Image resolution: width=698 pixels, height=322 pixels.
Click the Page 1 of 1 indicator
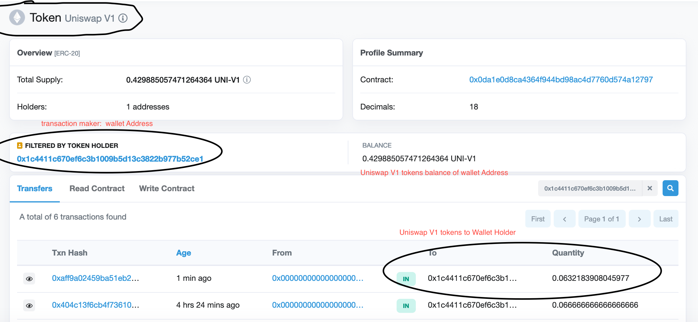(x=602, y=219)
